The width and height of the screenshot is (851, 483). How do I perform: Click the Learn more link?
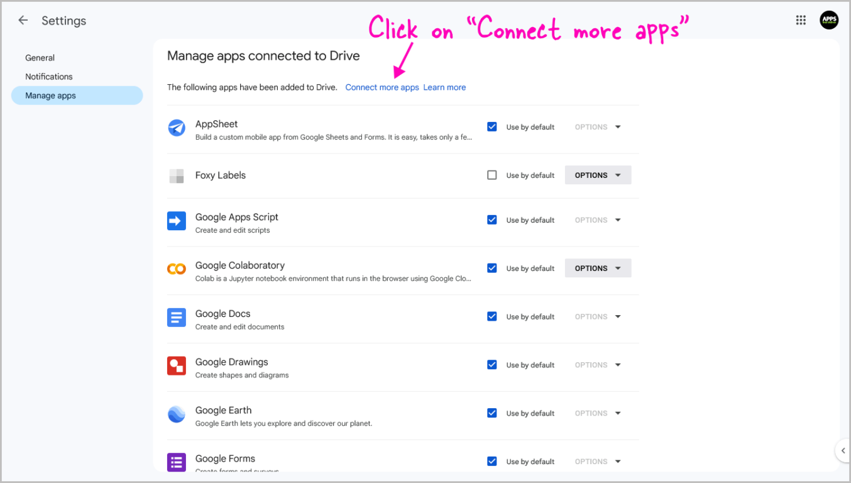(x=444, y=87)
